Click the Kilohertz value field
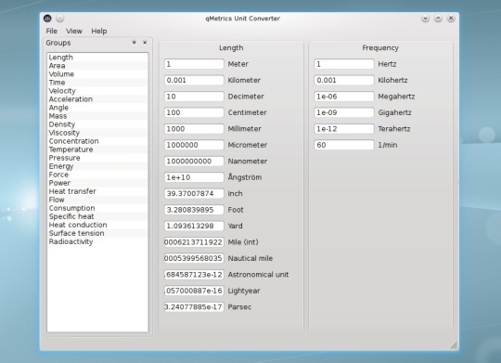 tap(344, 80)
